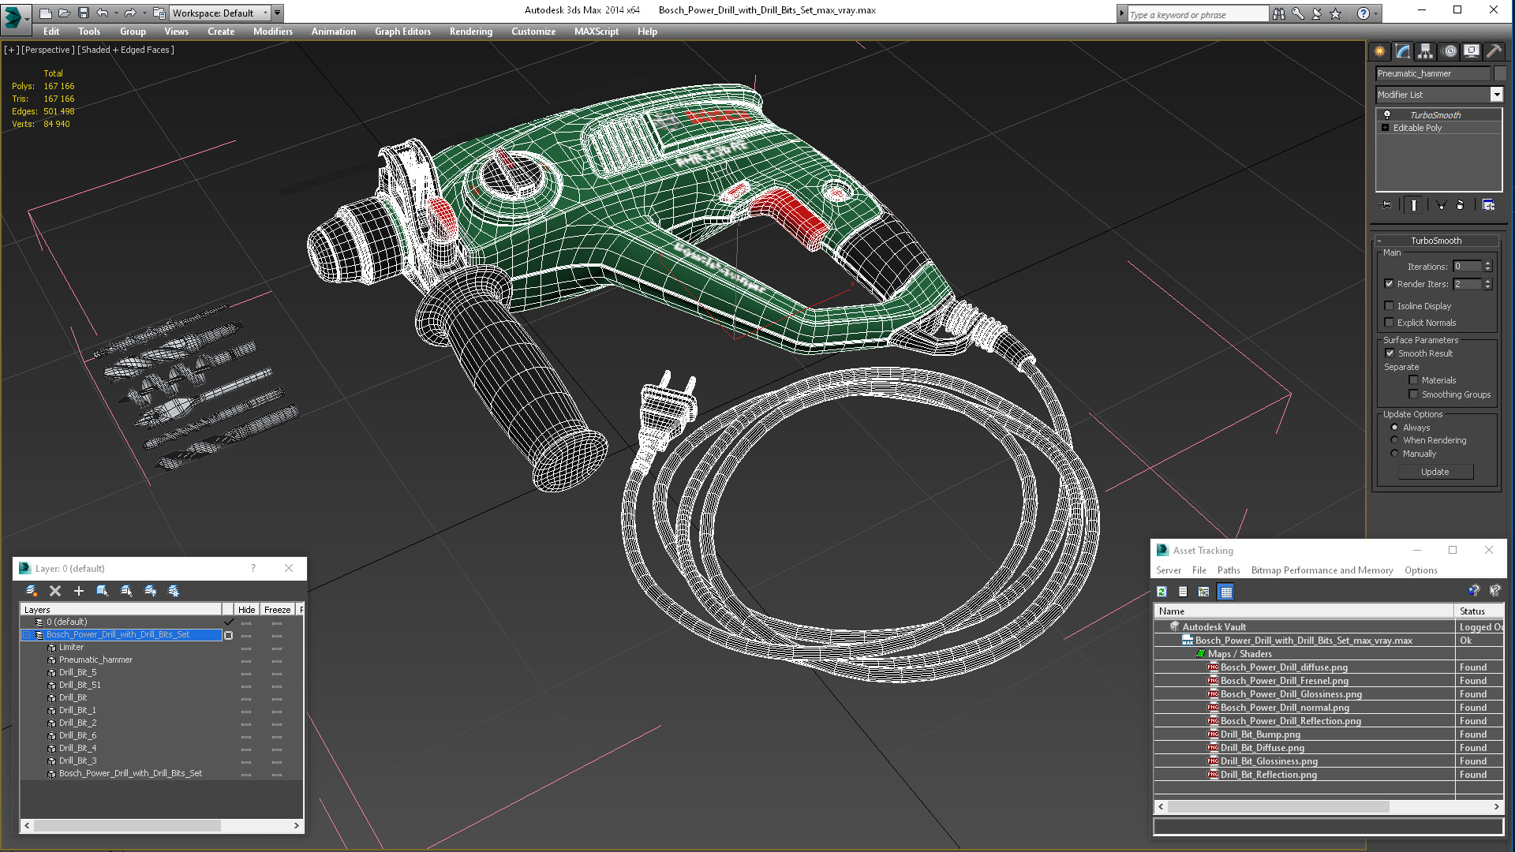1515x852 pixels.
Task: Click the favorites star icon
Action: [1336, 13]
